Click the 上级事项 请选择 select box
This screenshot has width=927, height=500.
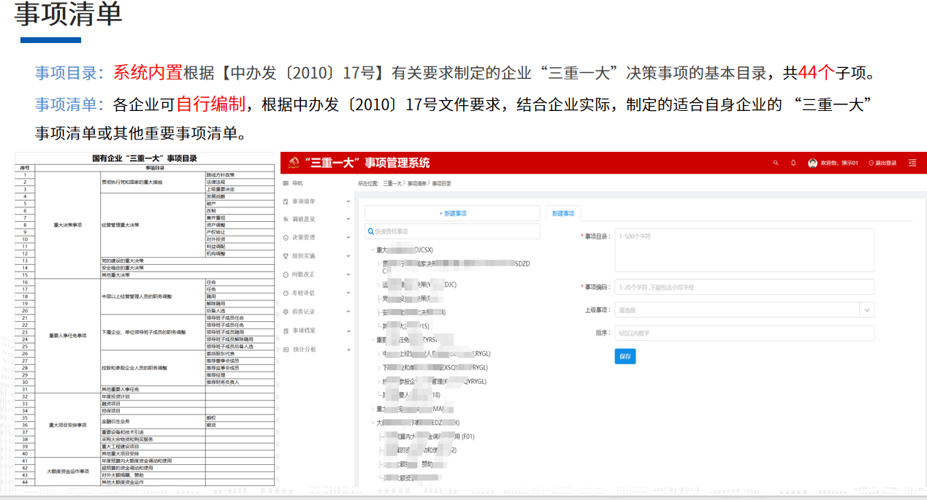744,310
